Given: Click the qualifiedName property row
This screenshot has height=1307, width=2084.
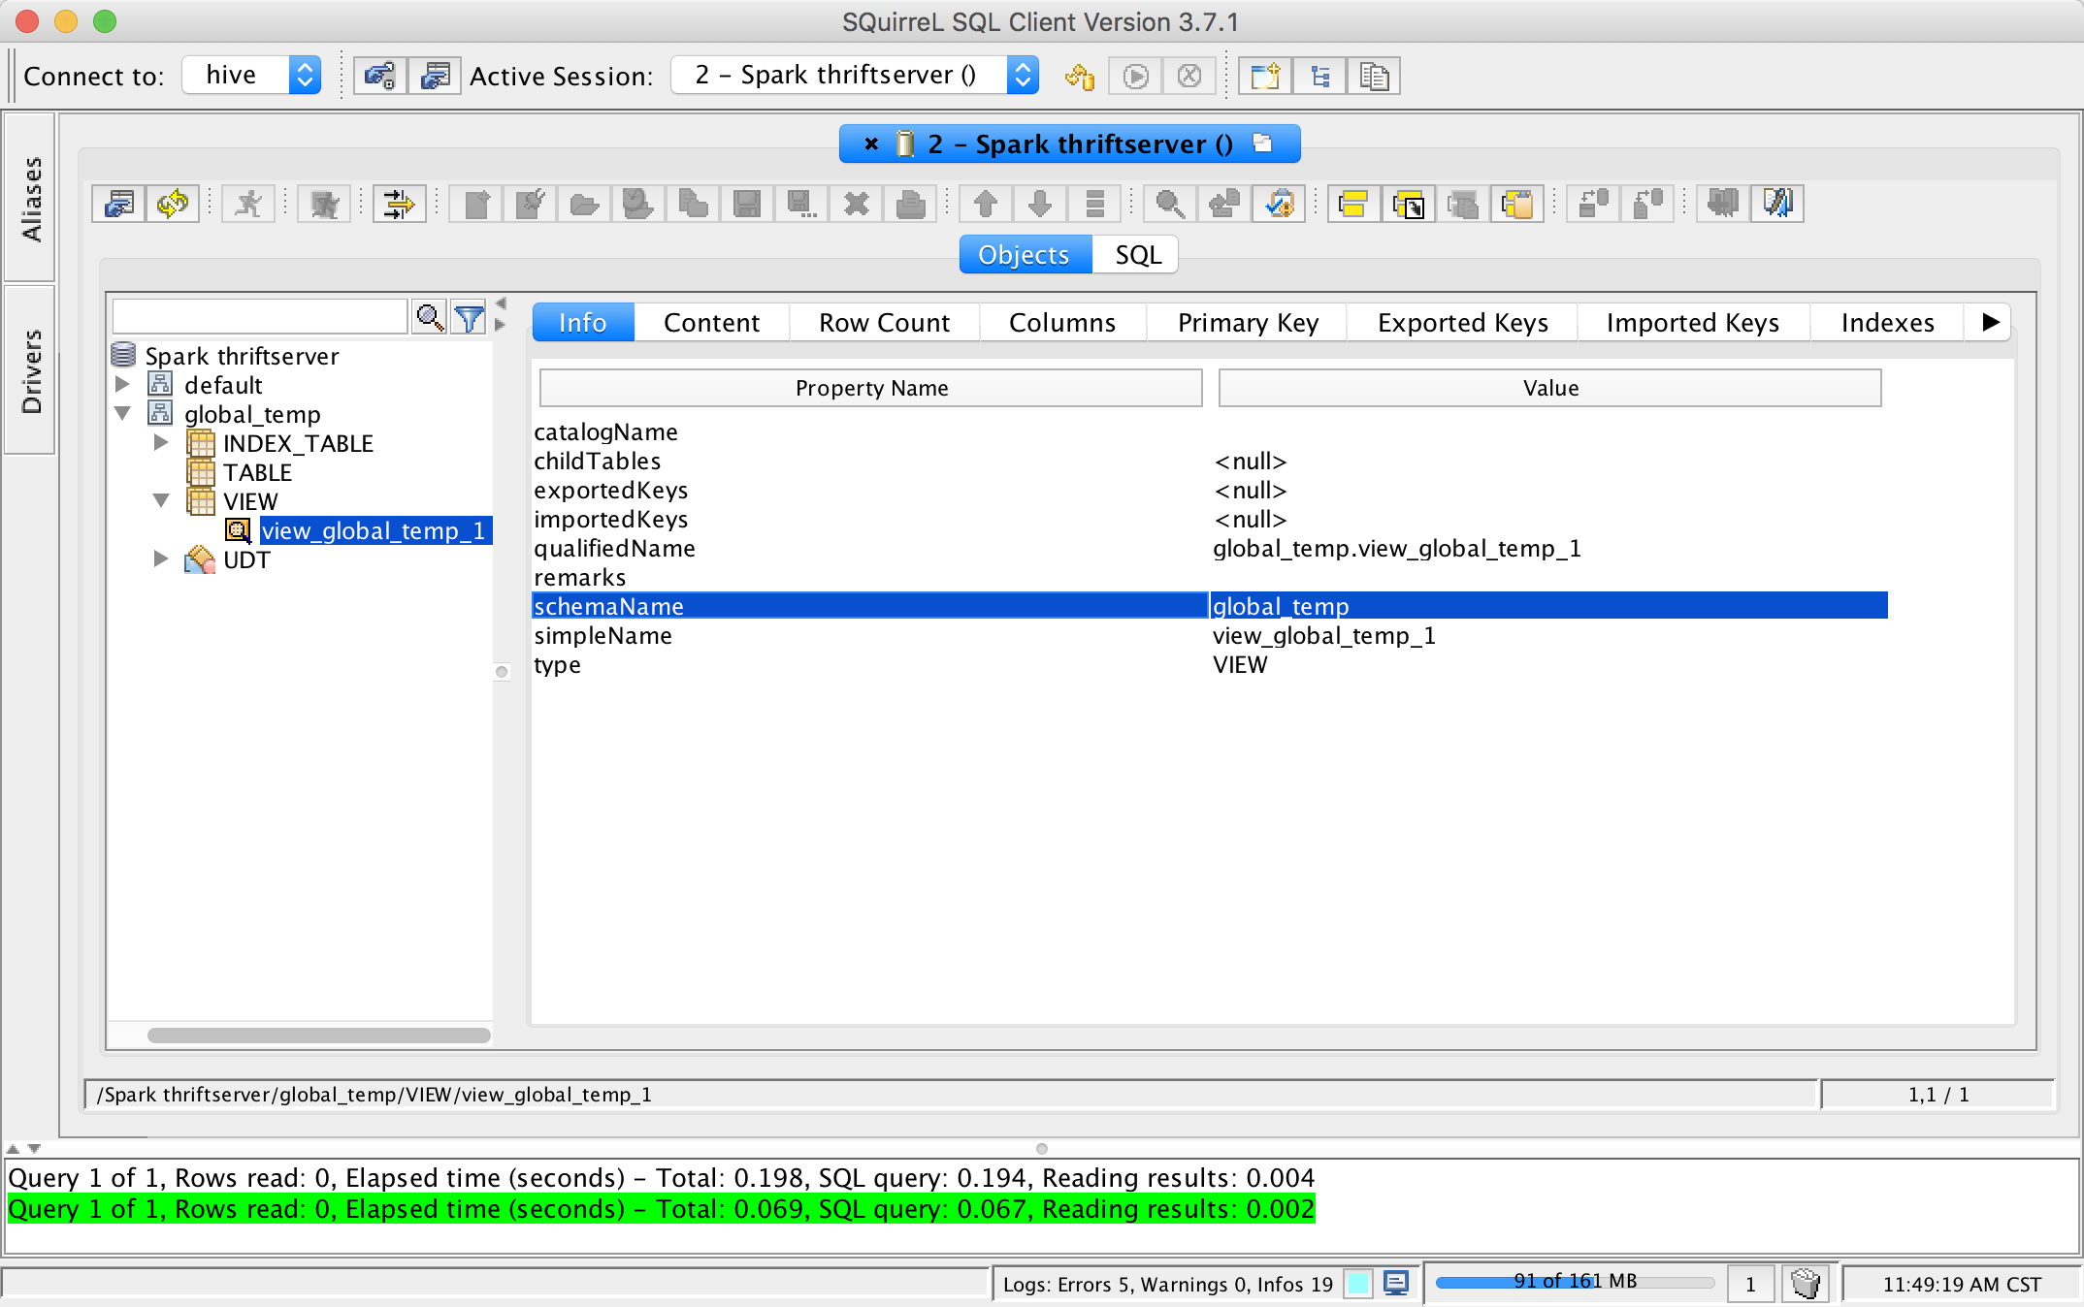Looking at the screenshot, I should coord(1209,548).
